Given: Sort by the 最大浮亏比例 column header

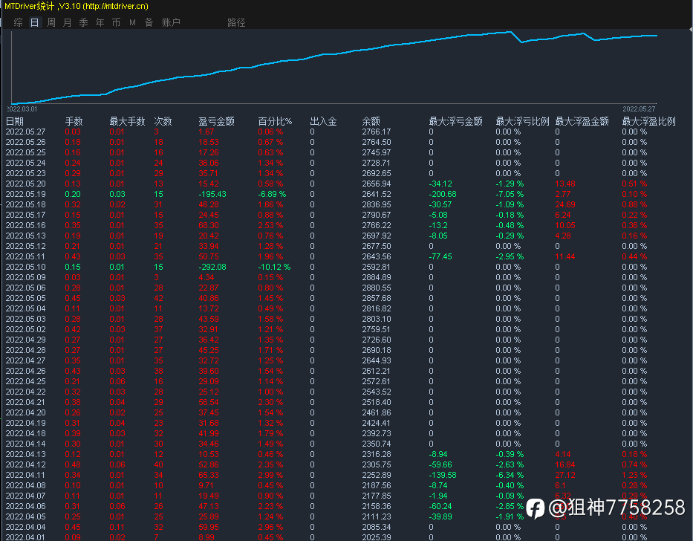Looking at the screenshot, I should point(522,121).
